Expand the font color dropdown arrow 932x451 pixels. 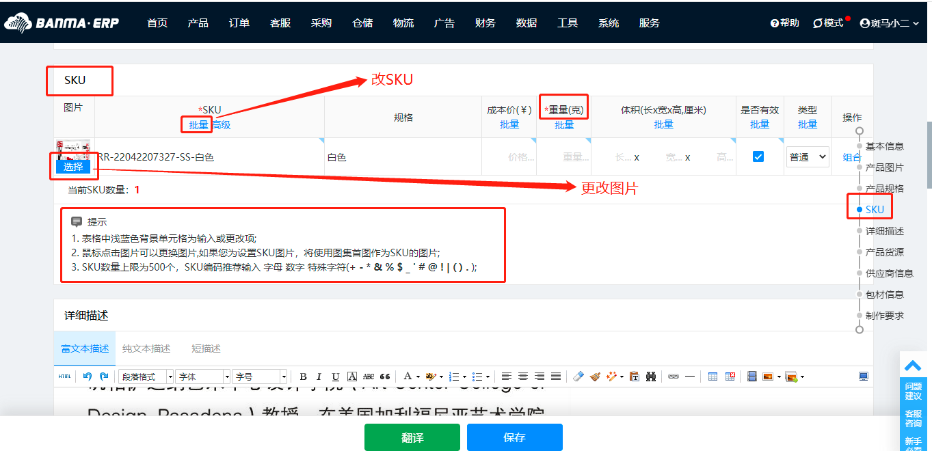pyautogui.click(x=418, y=377)
